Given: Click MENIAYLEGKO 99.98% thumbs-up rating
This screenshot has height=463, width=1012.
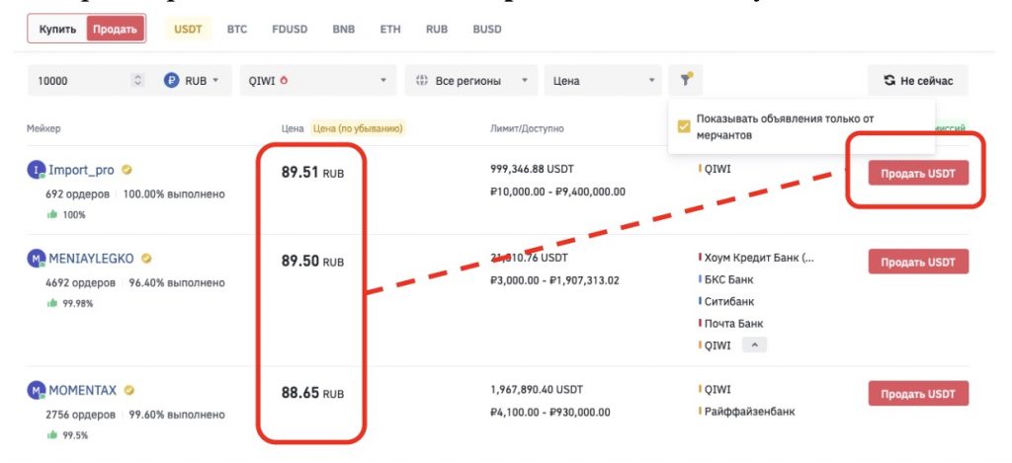Looking at the screenshot, I should (x=70, y=302).
